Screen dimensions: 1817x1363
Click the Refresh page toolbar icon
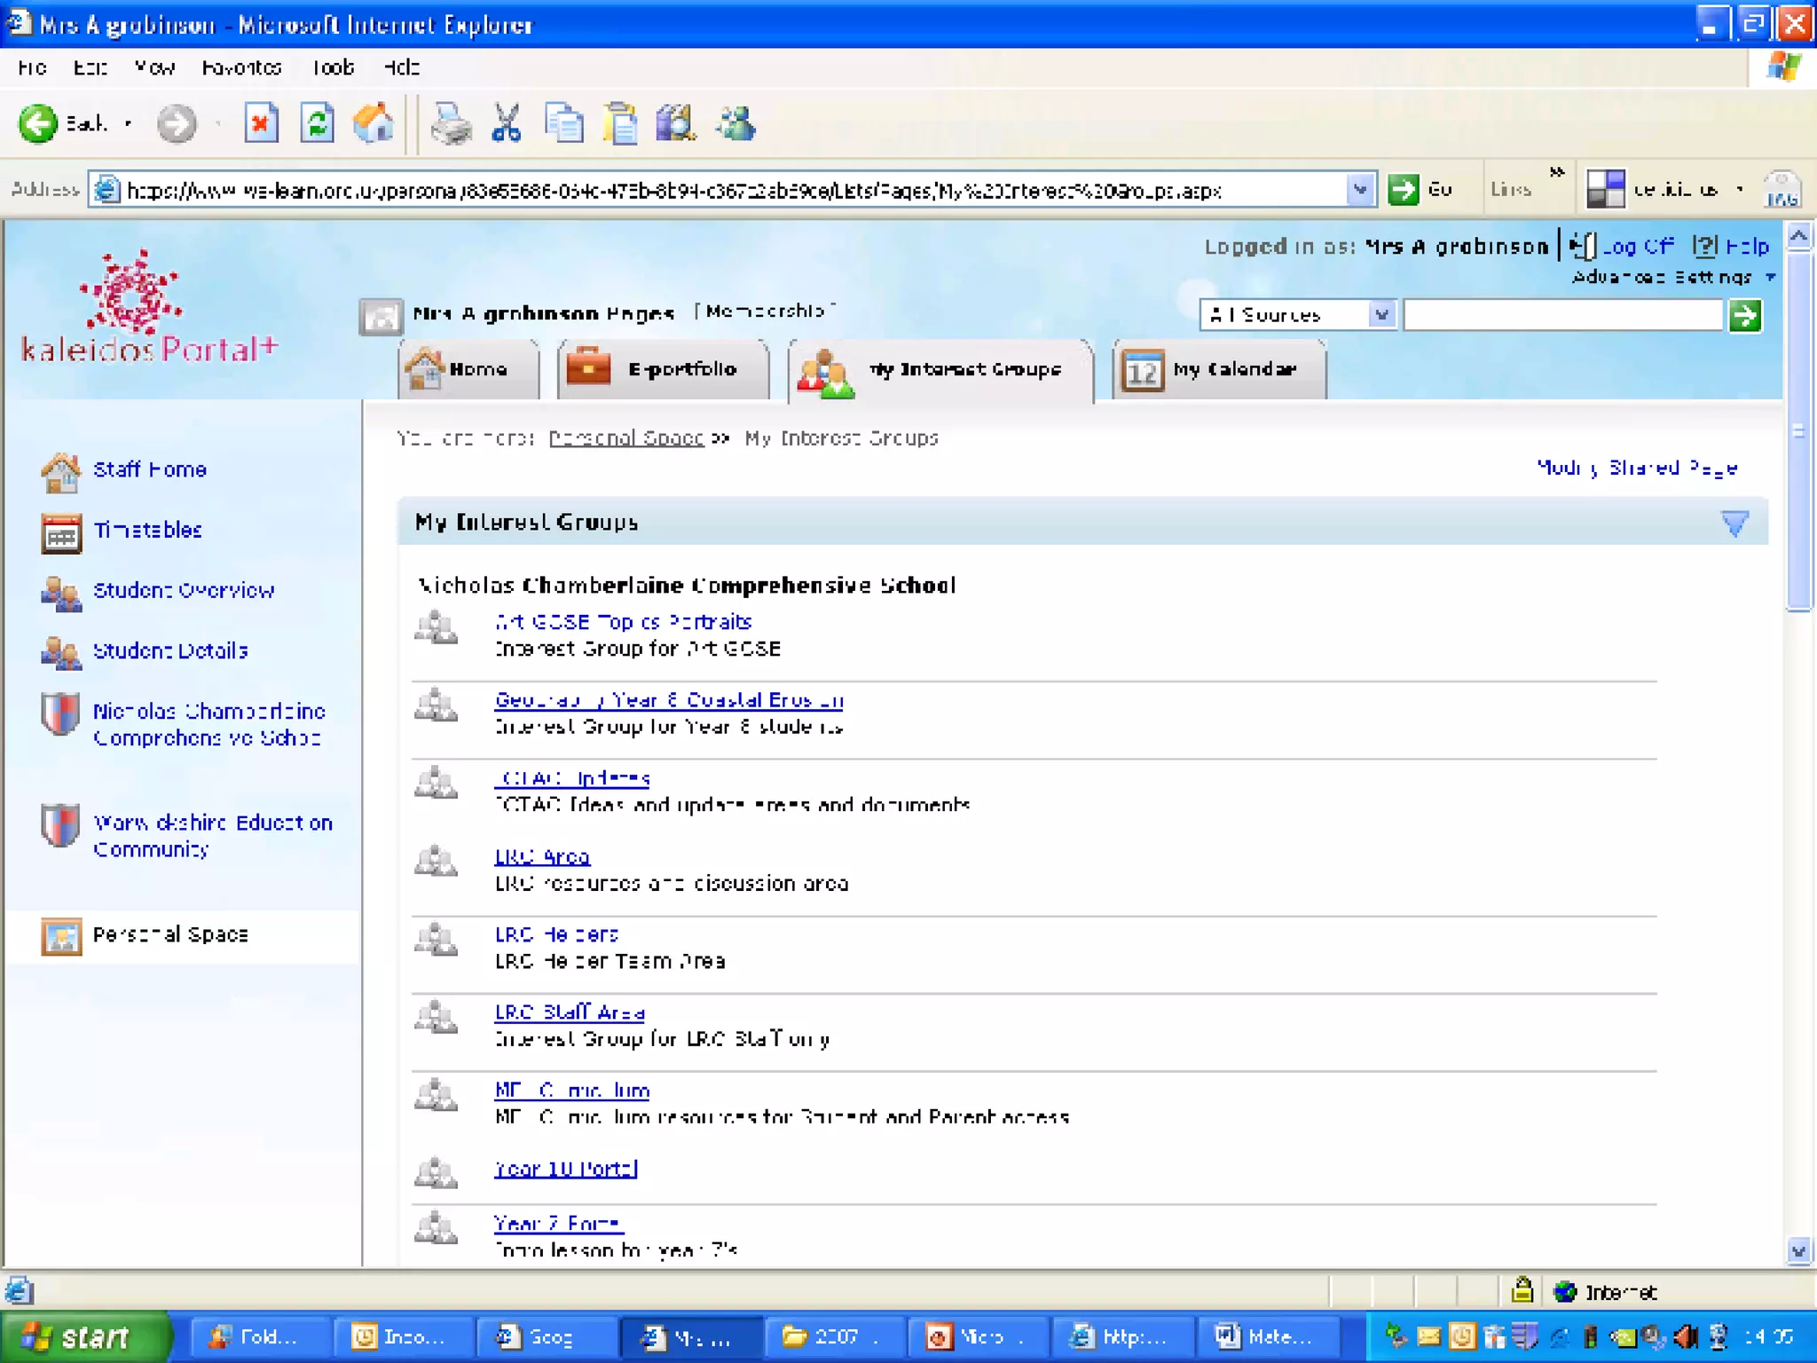317,123
